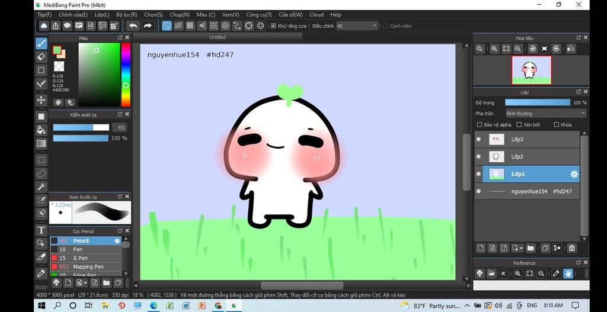Toggle the Khử răng cưa checkbox
Viewport: 607px width, 312px height.
[x=273, y=26]
